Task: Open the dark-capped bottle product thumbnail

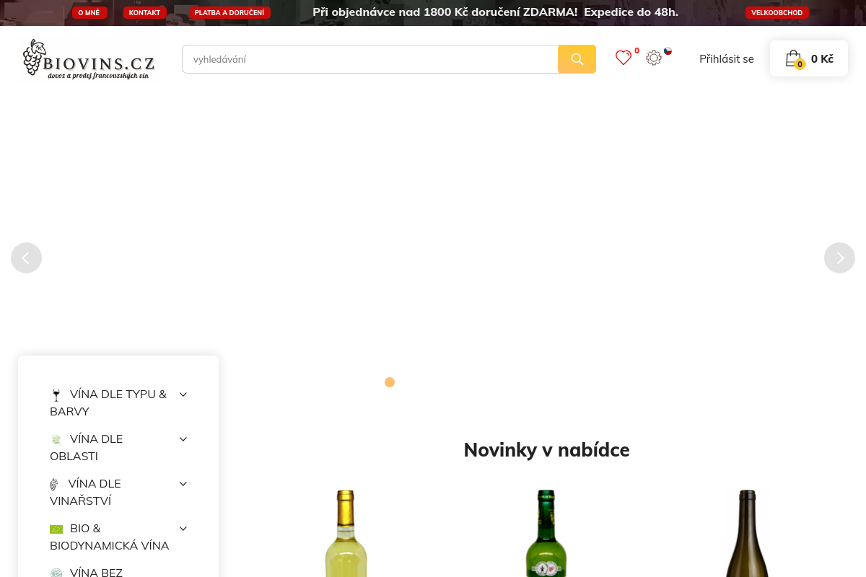Action: point(748,533)
